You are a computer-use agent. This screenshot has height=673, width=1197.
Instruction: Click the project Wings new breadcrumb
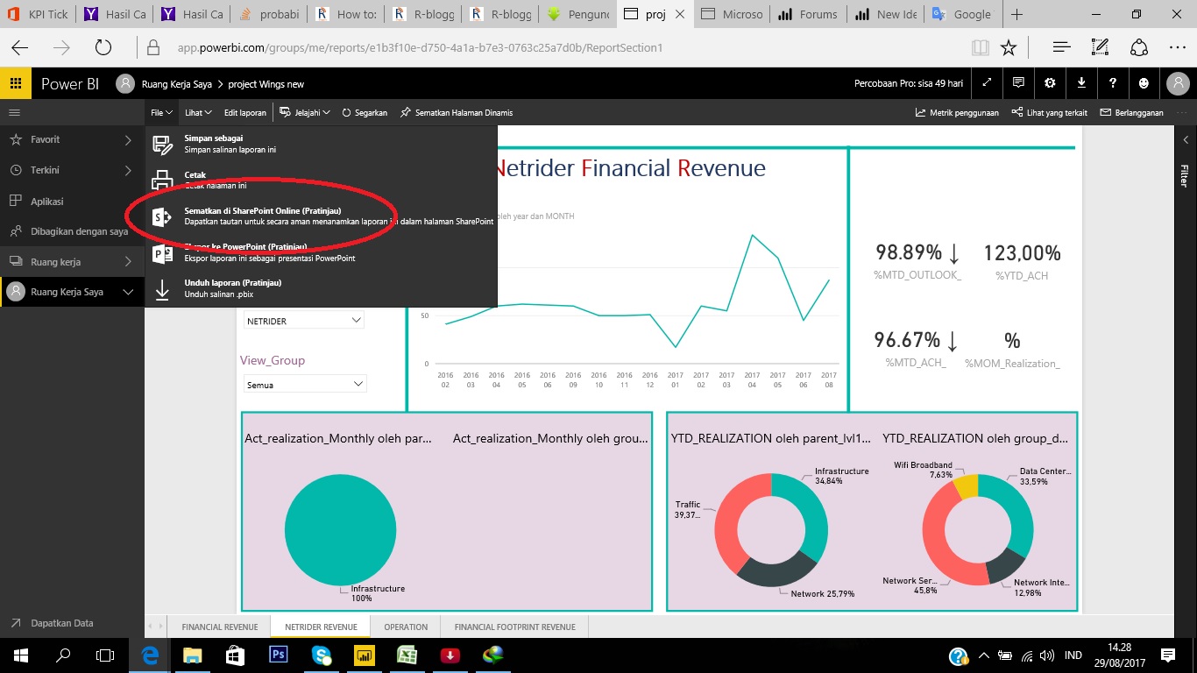point(266,84)
